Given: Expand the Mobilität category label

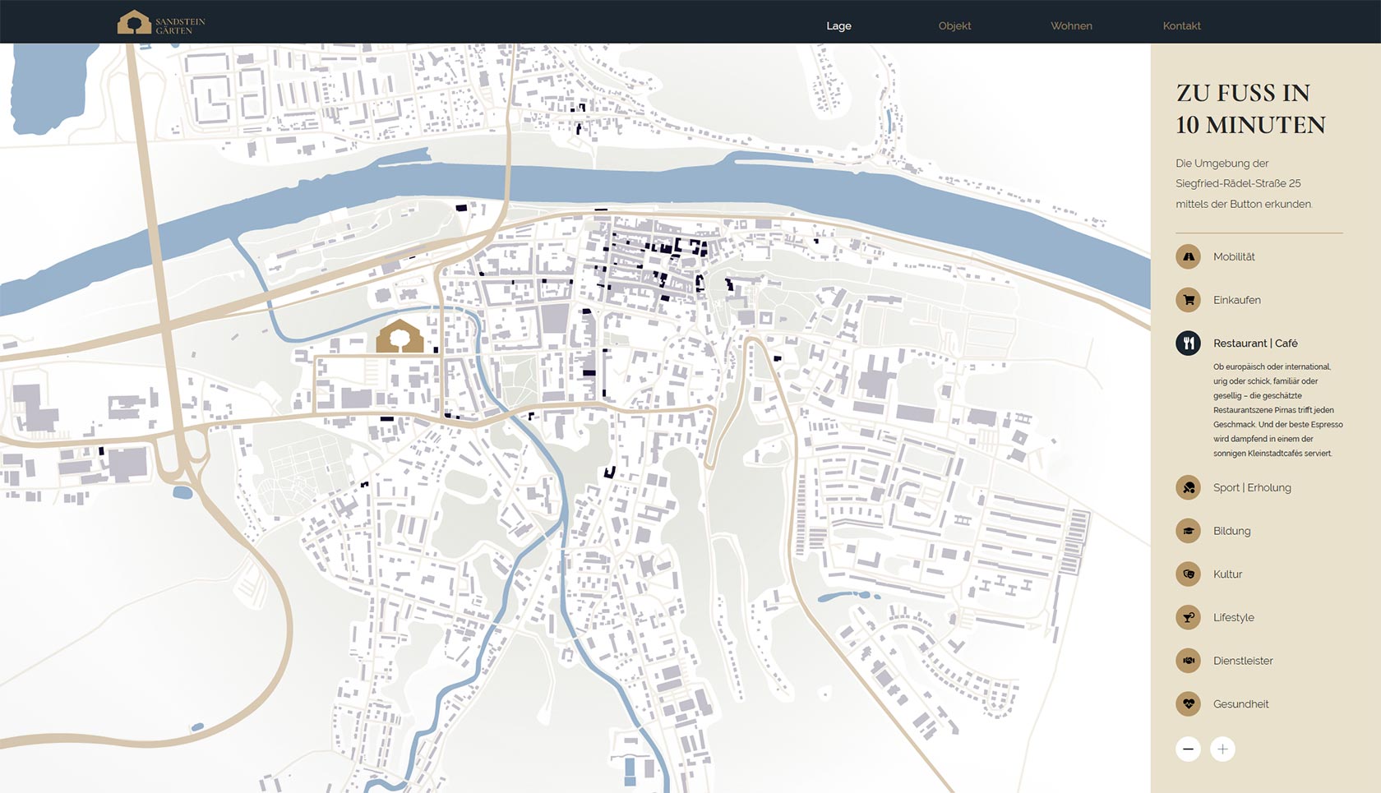Looking at the screenshot, I should (1234, 257).
